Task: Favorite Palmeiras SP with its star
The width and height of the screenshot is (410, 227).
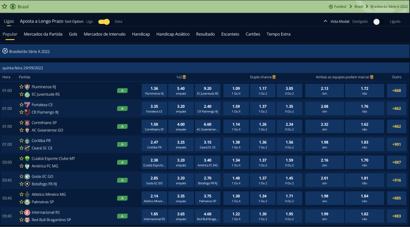Action: coord(21,202)
